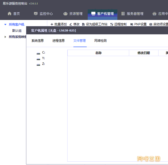Select 默认组 in the tree
Viewport: 168px width, 165px height.
click(x=17, y=31)
